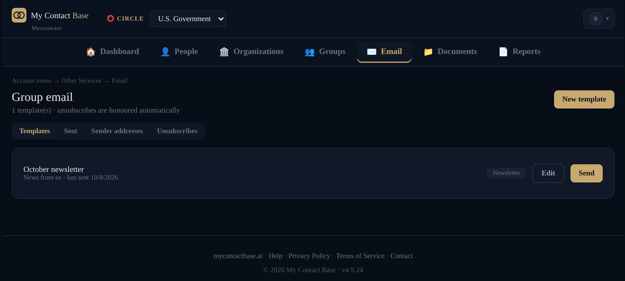Create a New template
The height and width of the screenshot is (281, 625).
[x=584, y=99]
